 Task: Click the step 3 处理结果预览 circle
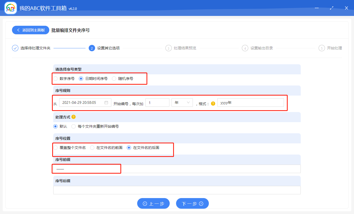168,48
